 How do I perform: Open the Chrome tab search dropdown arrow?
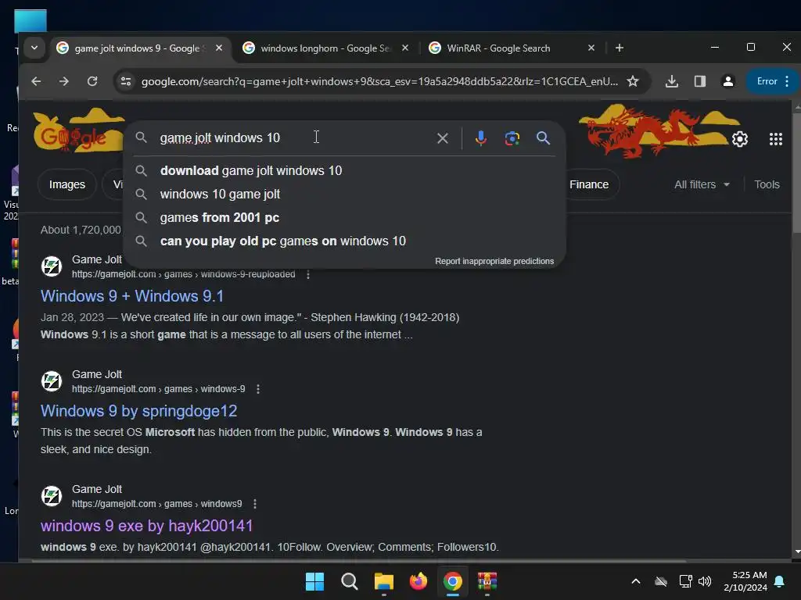(34, 48)
